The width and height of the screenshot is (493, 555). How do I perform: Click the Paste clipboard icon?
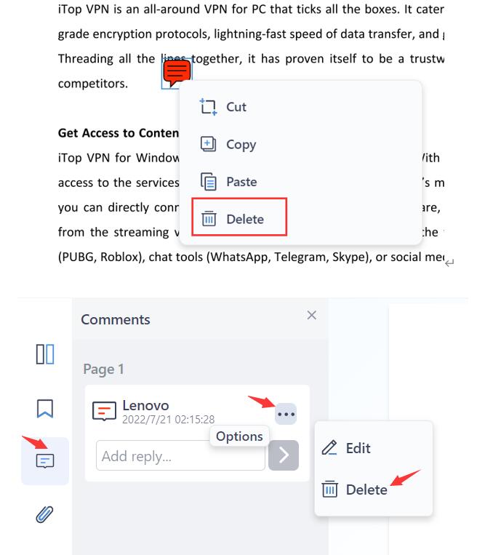pos(208,182)
